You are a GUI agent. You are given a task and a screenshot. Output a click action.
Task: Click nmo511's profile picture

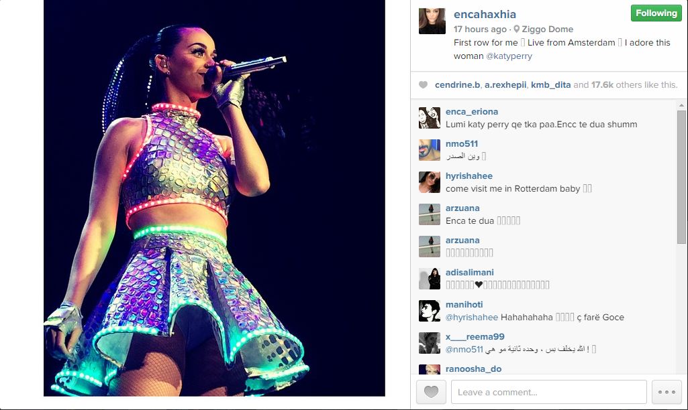point(430,150)
